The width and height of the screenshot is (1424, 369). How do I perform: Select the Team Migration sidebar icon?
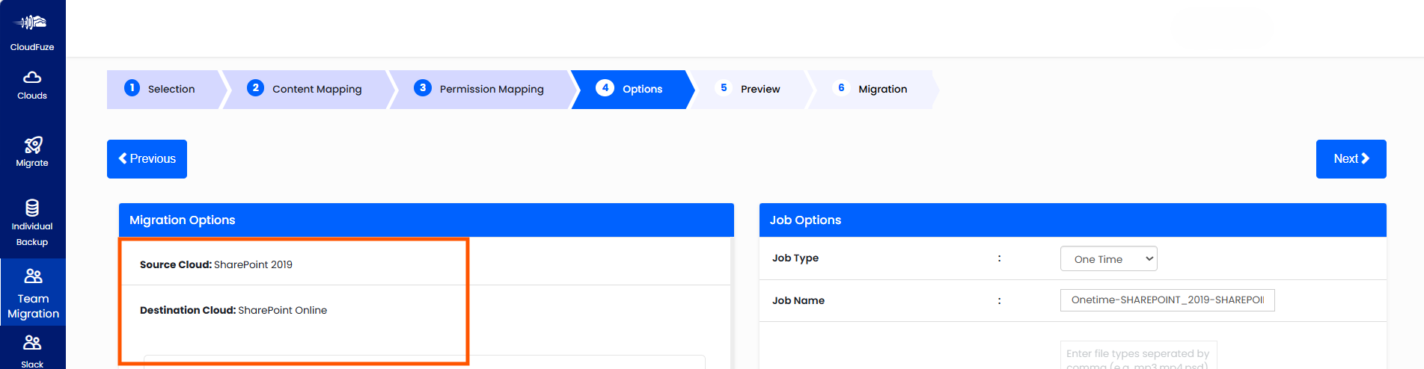click(33, 276)
